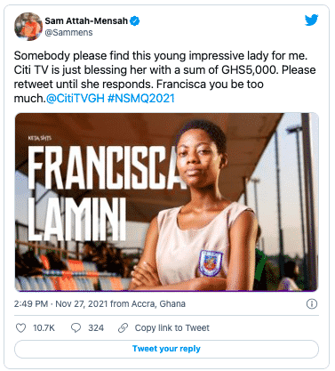
Task: Open the Francisca Lamini image
Action: [x=166, y=202]
